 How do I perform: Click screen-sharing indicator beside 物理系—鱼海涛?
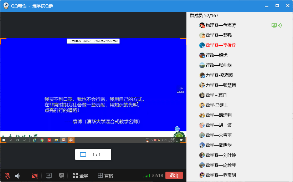274,25
